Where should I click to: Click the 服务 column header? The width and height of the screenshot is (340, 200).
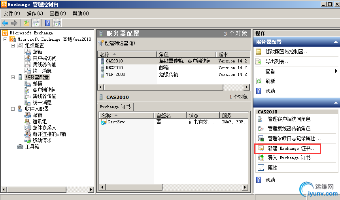(x=234, y=115)
